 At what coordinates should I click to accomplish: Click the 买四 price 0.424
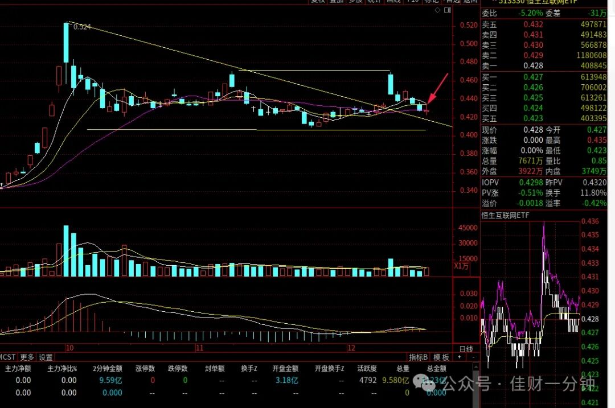tap(534, 108)
